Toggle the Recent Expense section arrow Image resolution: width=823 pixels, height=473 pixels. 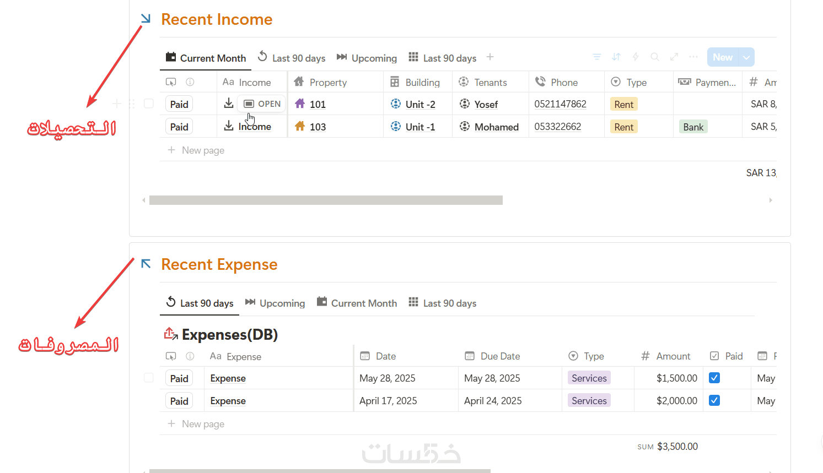[146, 264]
